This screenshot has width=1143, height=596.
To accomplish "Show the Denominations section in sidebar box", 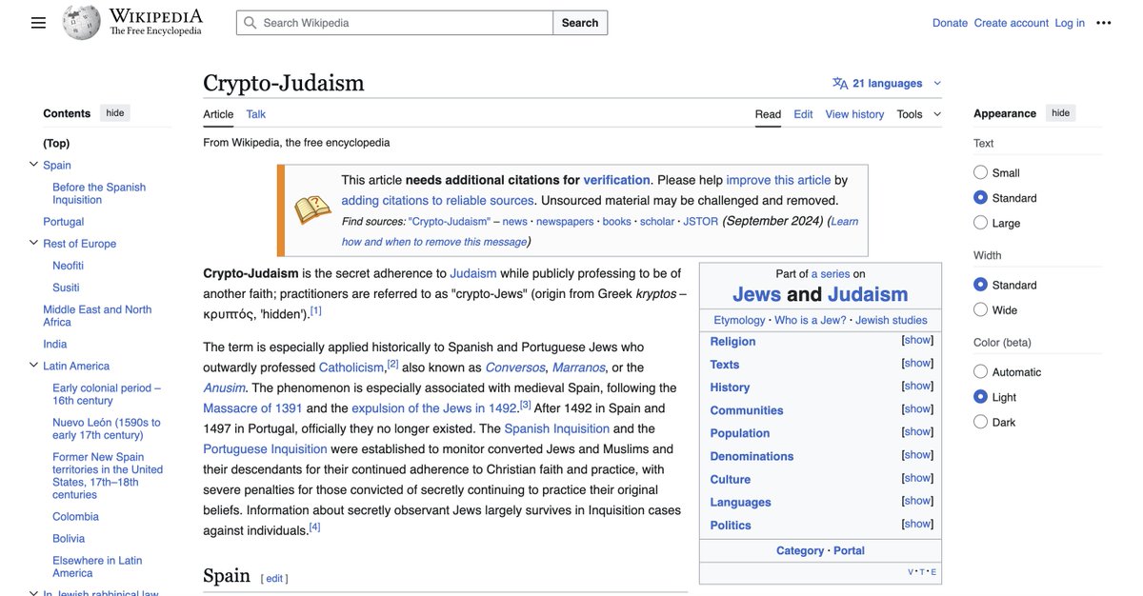I will pos(917,455).
